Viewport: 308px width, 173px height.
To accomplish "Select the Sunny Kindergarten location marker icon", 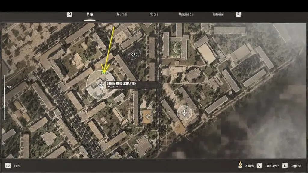I will (x=101, y=85).
